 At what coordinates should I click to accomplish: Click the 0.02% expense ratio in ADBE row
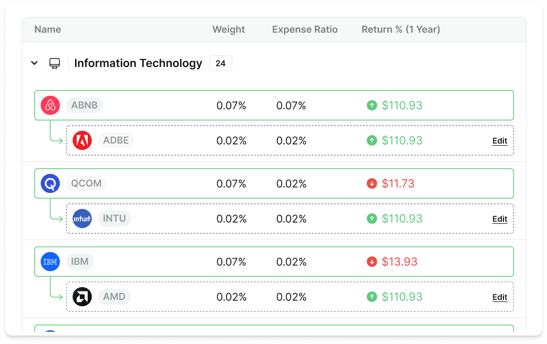291,141
